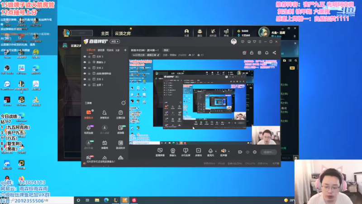Mute the 扬声器 speaker

[x=224, y=152]
